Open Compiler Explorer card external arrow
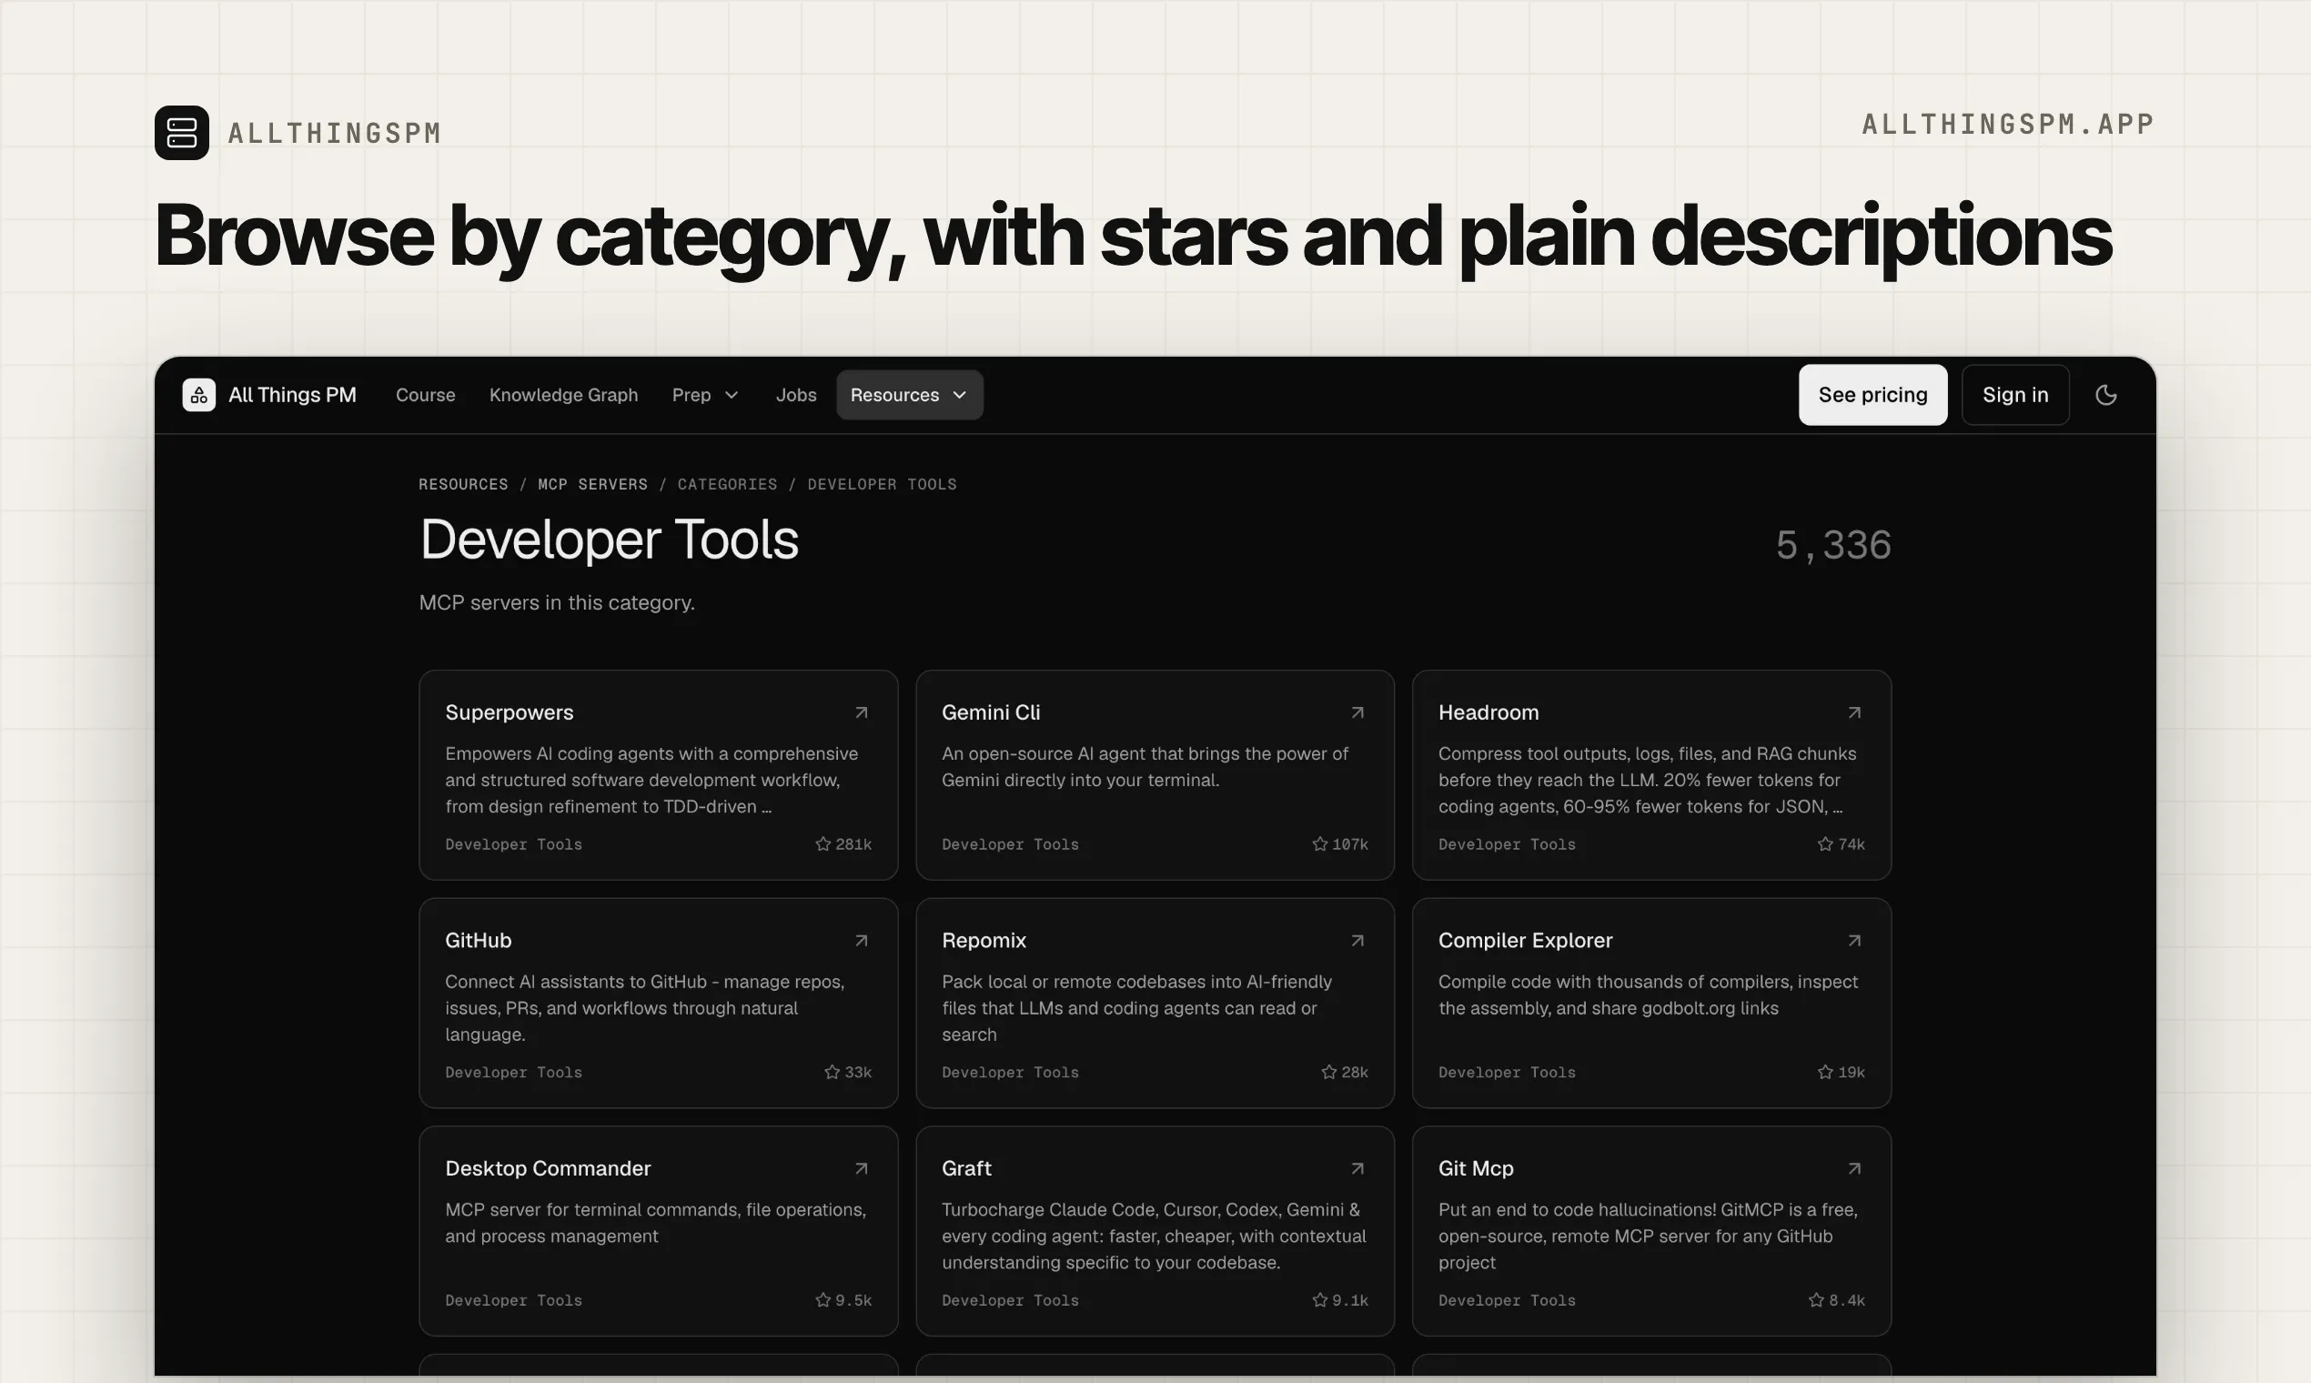 [x=1854, y=942]
